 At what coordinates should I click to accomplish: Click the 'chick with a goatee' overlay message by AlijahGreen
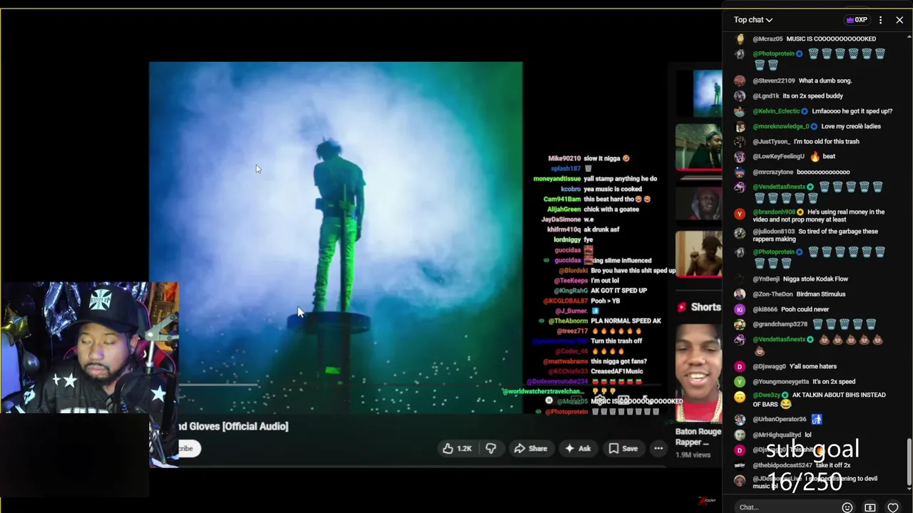(x=613, y=209)
